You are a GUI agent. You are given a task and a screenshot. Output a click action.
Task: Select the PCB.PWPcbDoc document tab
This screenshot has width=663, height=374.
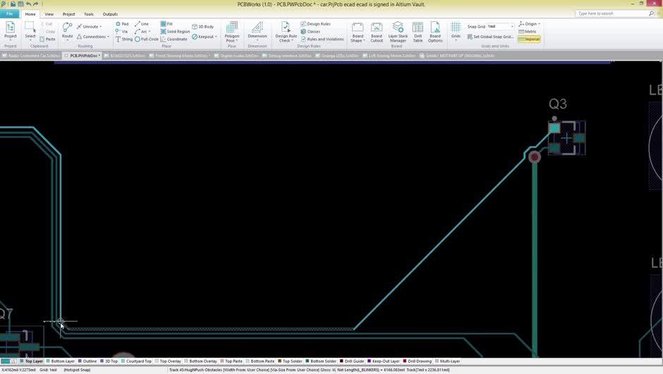pos(83,56)
